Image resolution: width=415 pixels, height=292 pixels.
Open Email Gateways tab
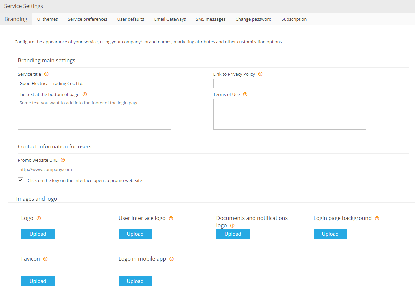tap(170, 19)
